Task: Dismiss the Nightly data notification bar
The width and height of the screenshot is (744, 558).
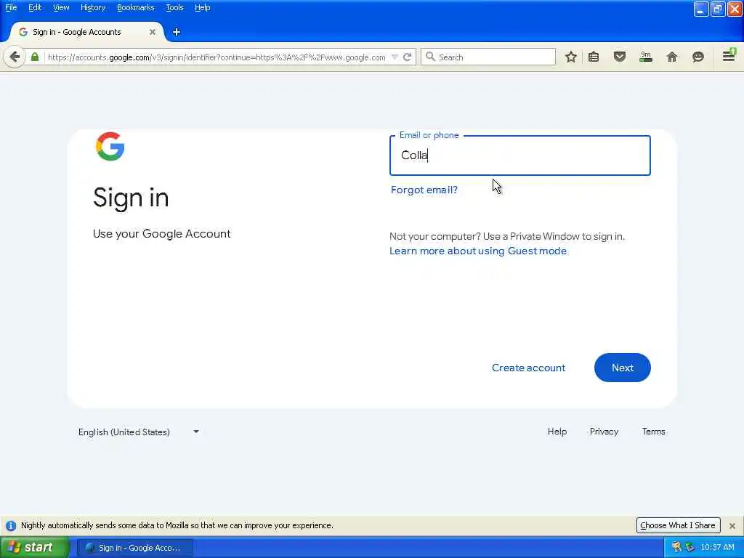Action: [732, 526]
